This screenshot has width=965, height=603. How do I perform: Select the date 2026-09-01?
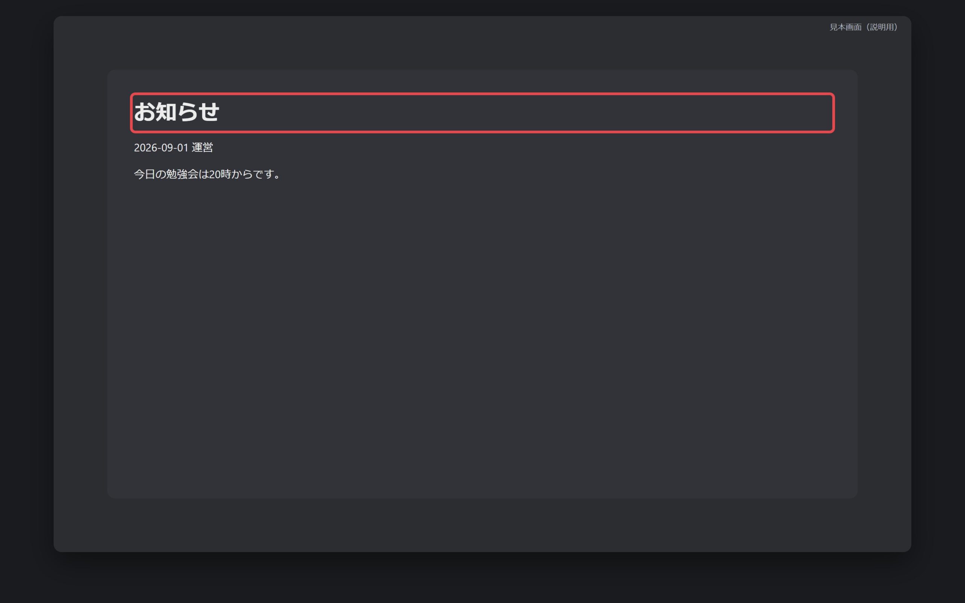161,148
